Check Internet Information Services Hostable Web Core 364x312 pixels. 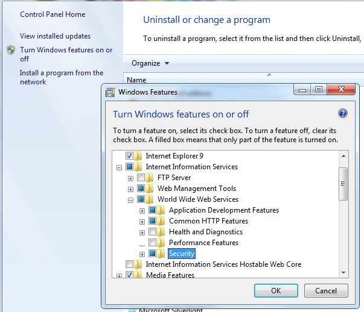click(129, 264)
